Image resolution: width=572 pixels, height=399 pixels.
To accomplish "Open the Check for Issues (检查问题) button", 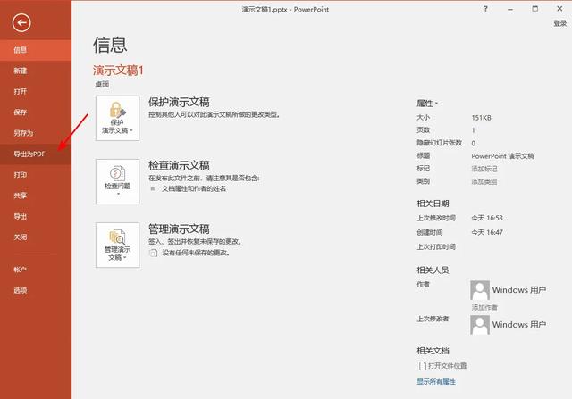I will pos(117,181).
